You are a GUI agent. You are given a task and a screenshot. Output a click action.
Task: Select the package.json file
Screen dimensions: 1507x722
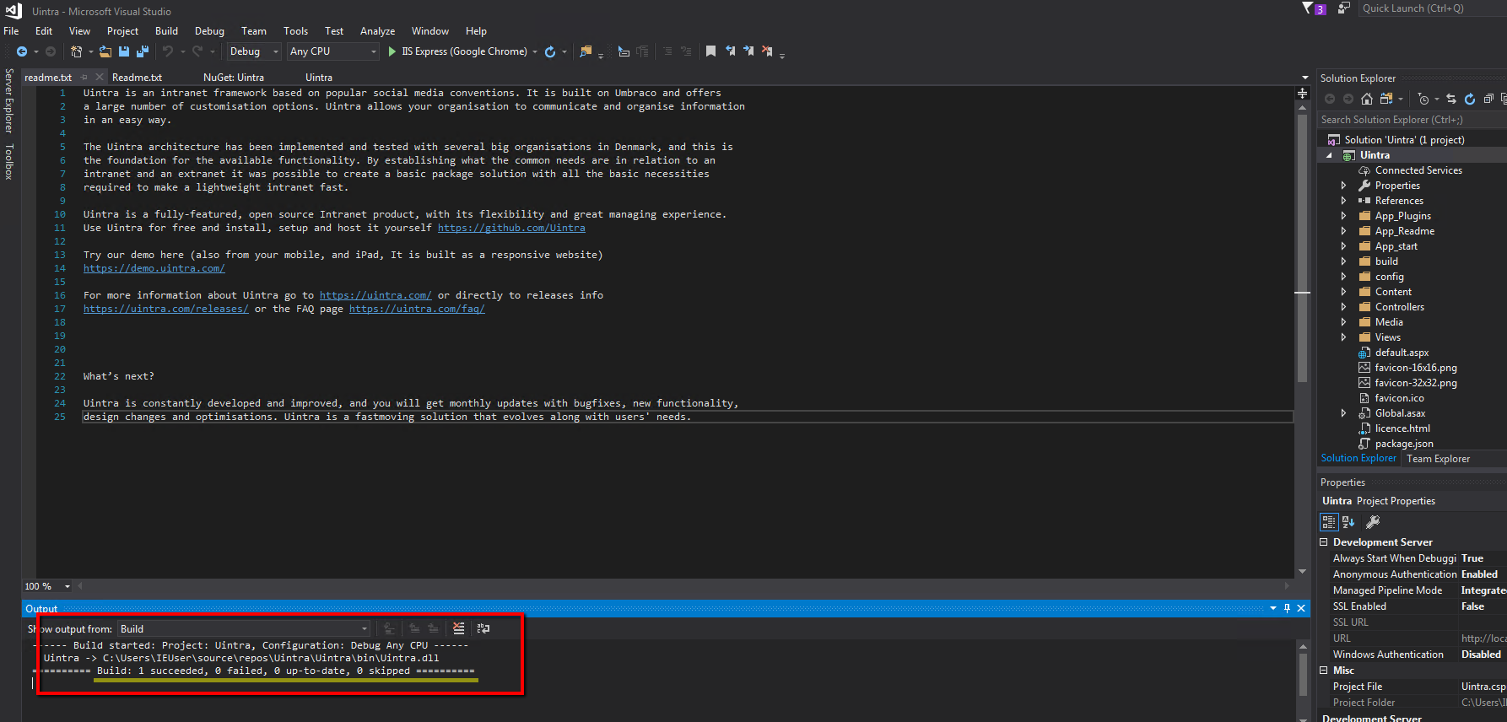[x=1404, y=444]
